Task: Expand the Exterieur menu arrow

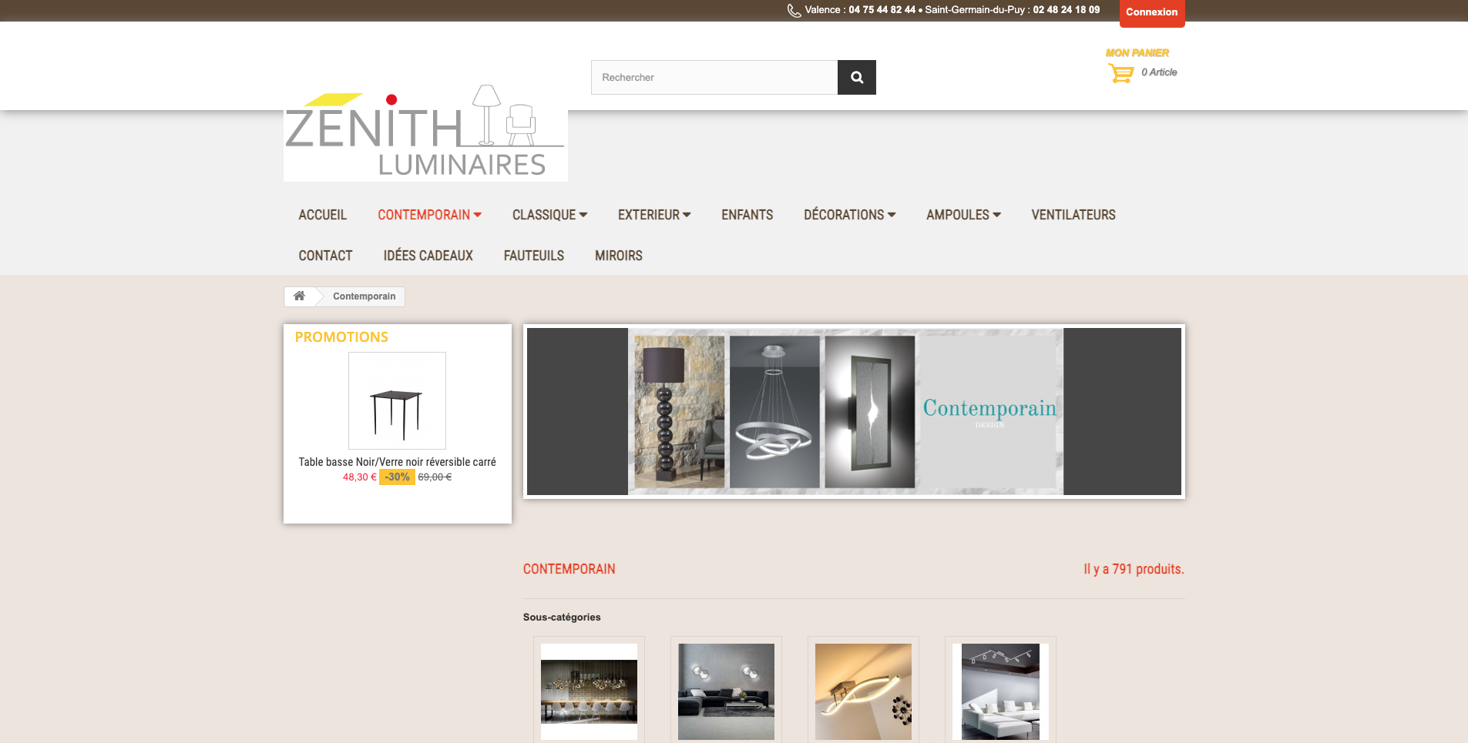Action: coord(687,215)
